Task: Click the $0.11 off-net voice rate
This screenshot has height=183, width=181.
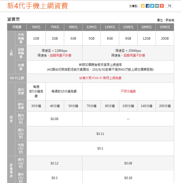Action: pyautogui.click(x=100, y=134)
